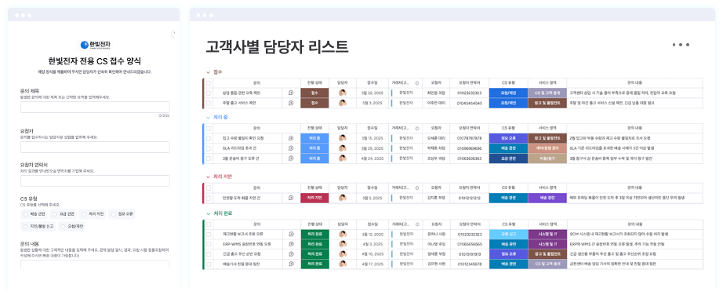The width and height of the screenshot is (723, 306).
Task: Click the CS 유형 column header in 접수 group
Action: [508, 83]
